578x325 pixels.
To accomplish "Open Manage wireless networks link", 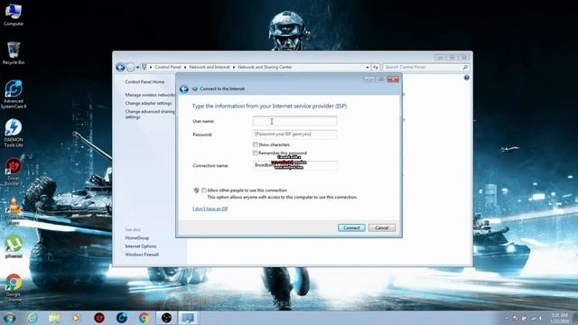I will pos(151,95).
